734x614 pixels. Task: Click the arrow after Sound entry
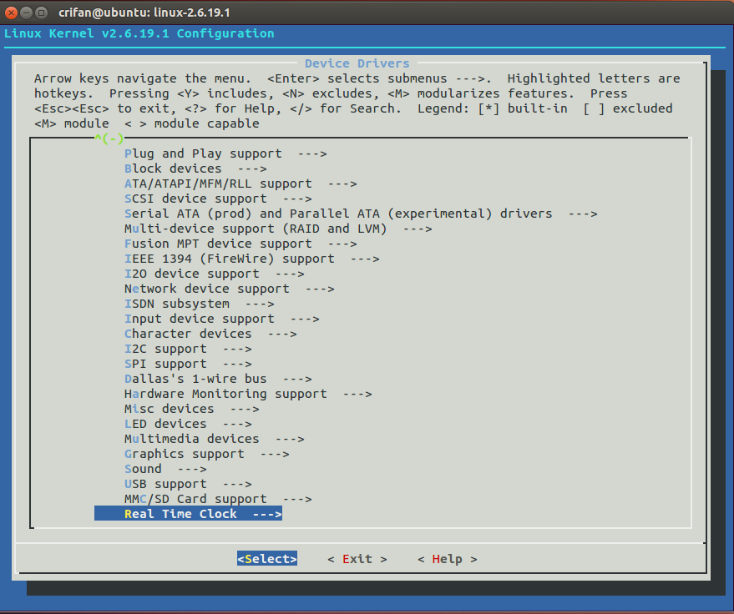click(191, 469)
